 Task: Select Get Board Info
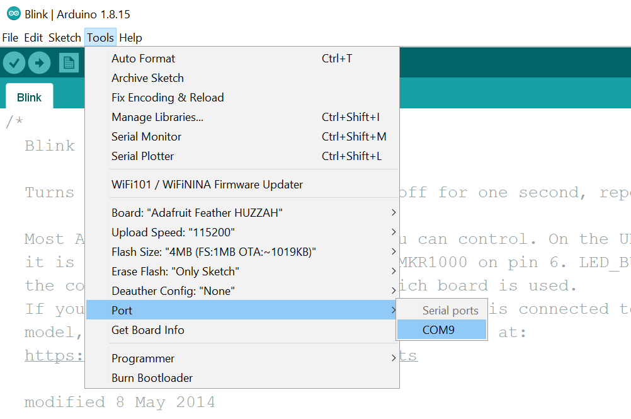click(x=148, y=330)
